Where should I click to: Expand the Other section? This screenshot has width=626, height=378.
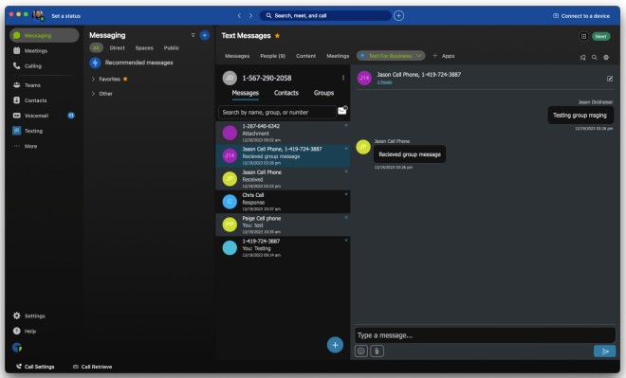pyautogui.click(x=93, y=94)
